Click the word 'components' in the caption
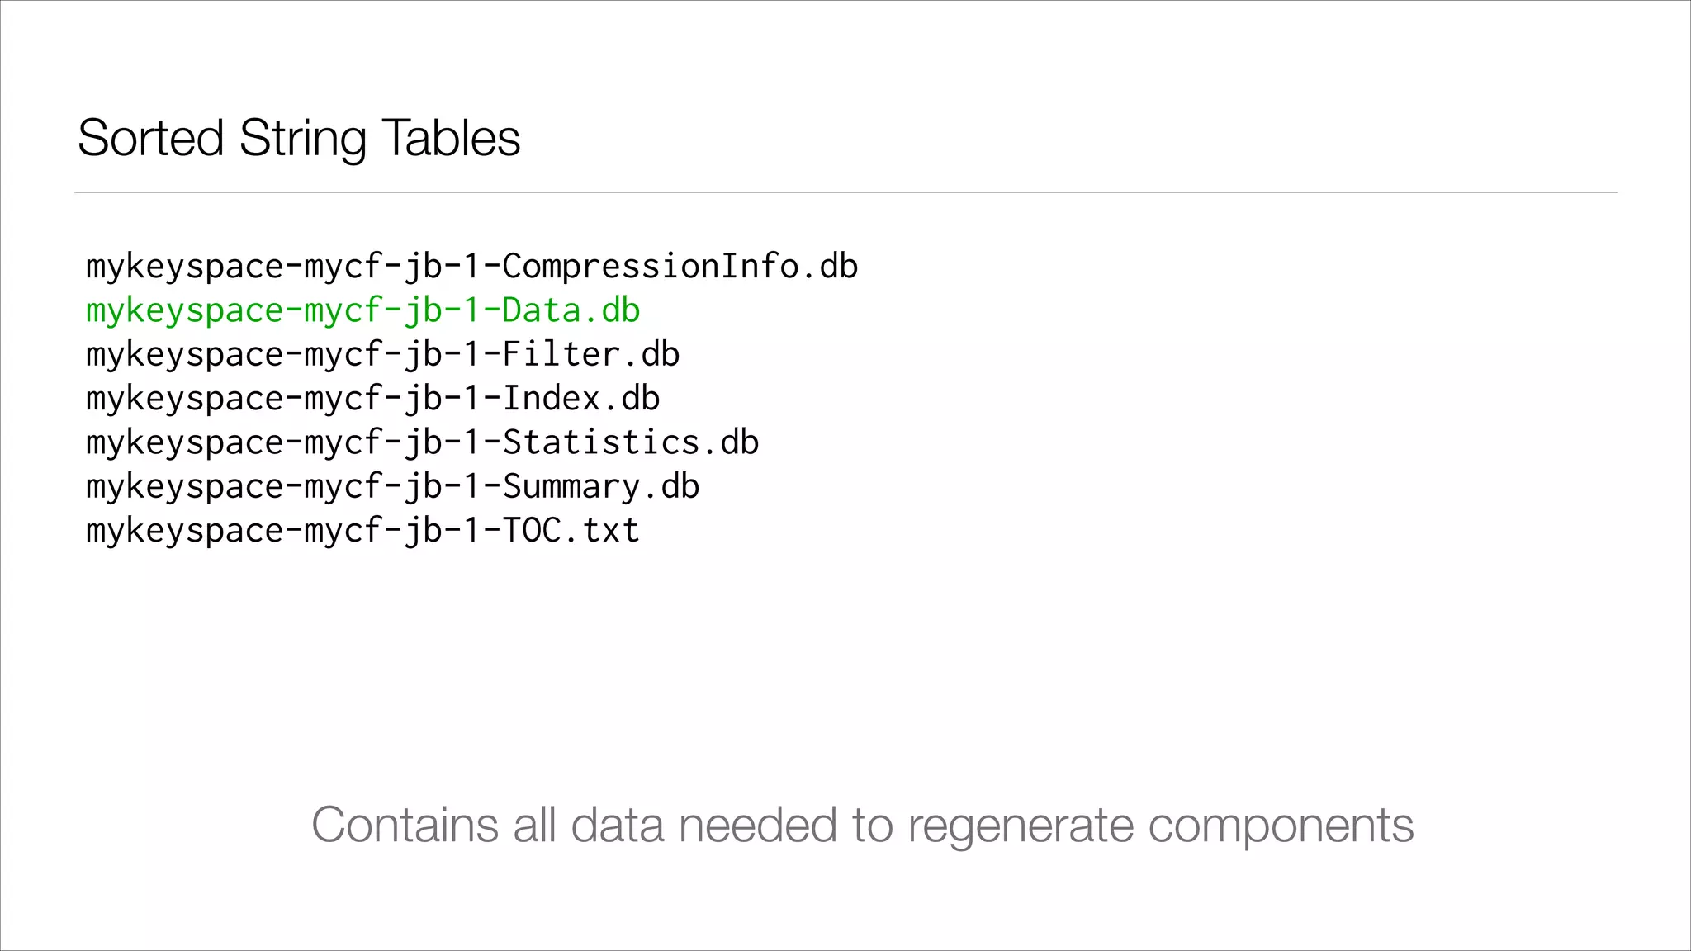The height and width of the screenshot is (951, 1691). pyautogui.click(x=1281, y=825)
